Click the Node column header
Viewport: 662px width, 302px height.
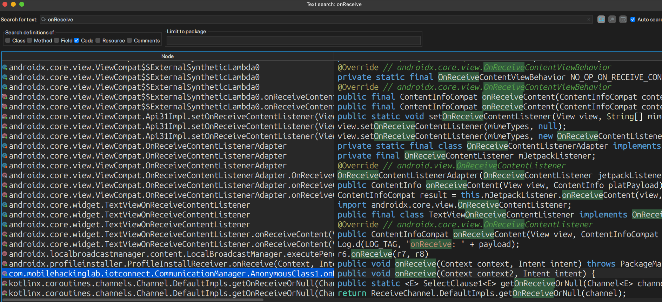point(167,56)
